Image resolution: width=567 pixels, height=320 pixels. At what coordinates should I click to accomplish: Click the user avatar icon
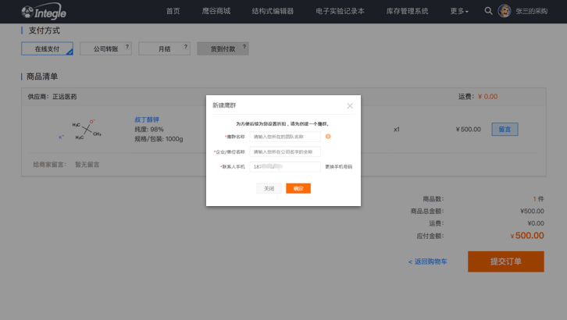tap(505, 11)
